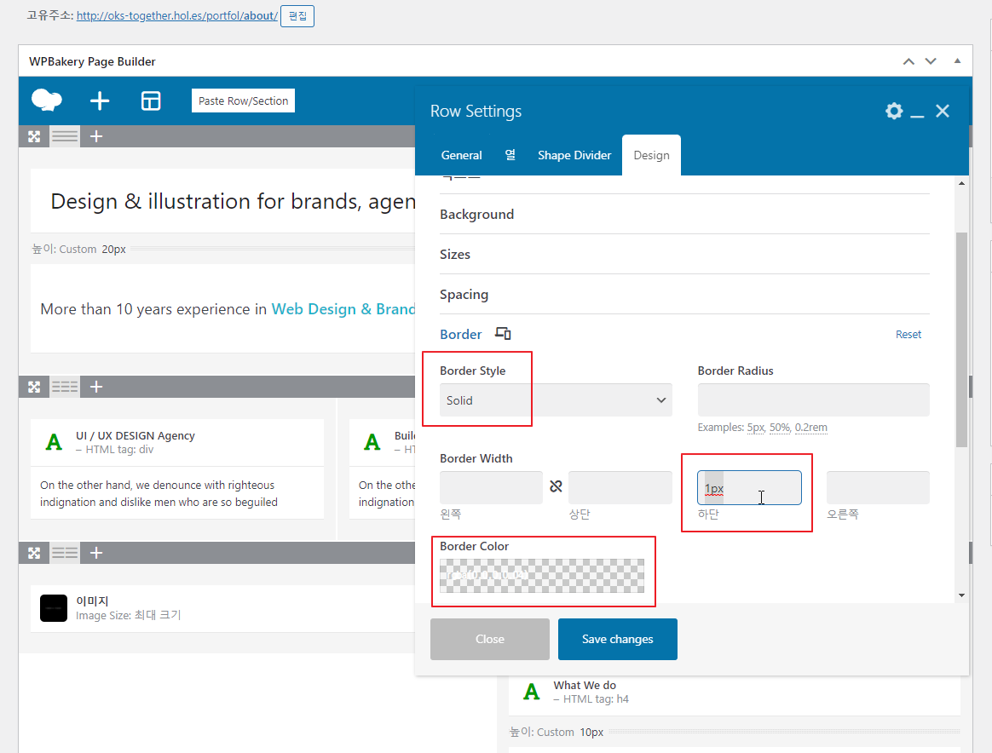Click the 왼쪽 border width field
The width and height of the screenshot is (992, 753).
[x=491, y=487]
